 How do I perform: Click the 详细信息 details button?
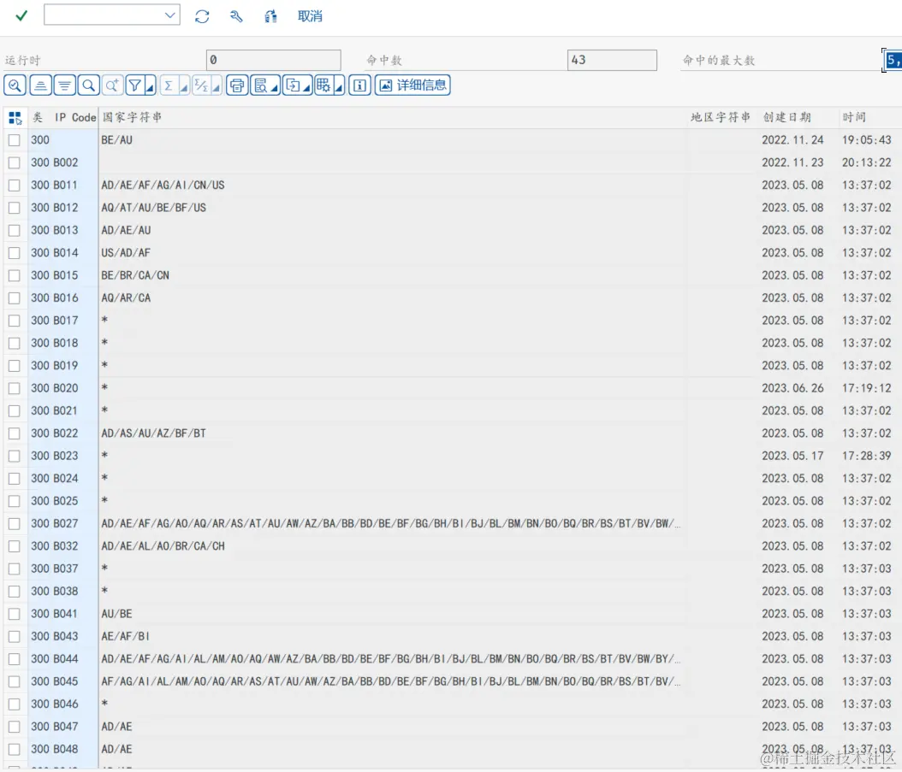coord(412,85)
